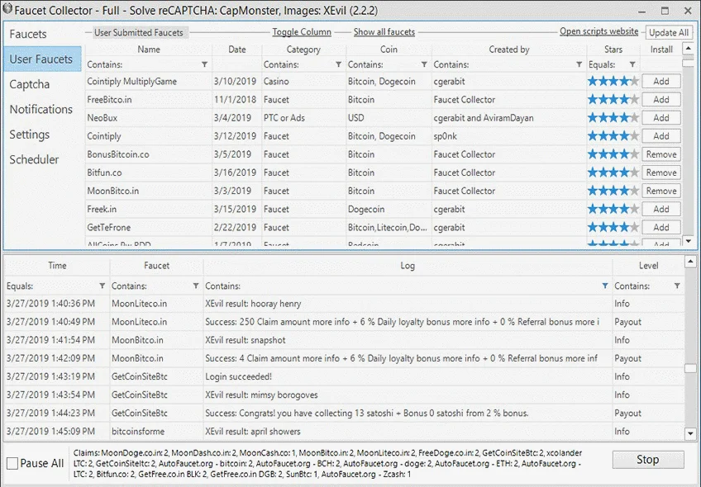Click the Toggle Column link
The width and height of the screenshot is (701, 487).
(x=302, y=32)
